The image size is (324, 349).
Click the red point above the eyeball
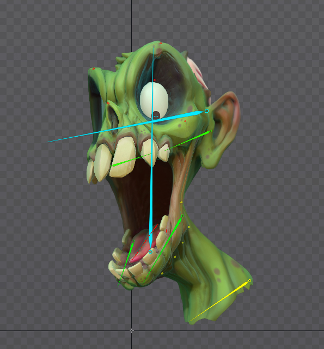click(x=155, y=80)
